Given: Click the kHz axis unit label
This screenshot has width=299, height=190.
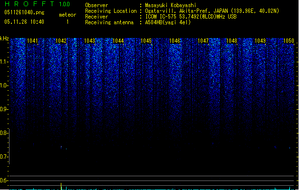Looking at the screenshot, I should click(4, 38).
